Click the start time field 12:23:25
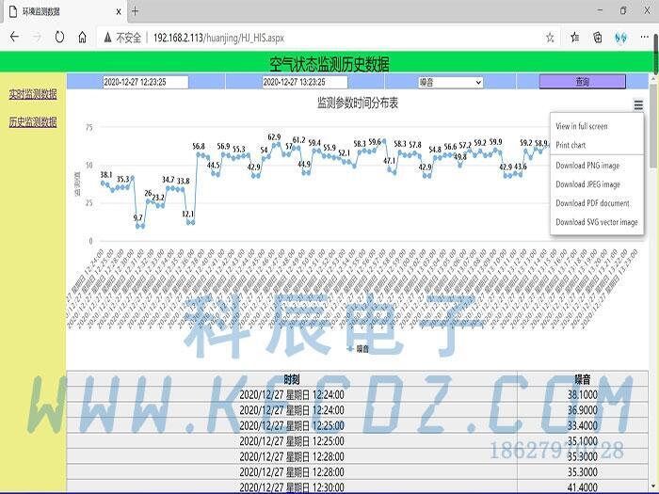 coord(145,83)
